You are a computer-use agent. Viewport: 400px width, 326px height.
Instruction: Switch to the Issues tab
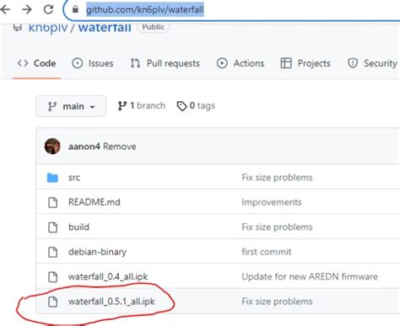[93, 63]
